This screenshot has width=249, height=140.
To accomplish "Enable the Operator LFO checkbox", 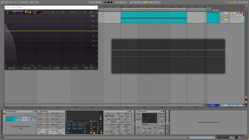I will [x=106, y=114].
